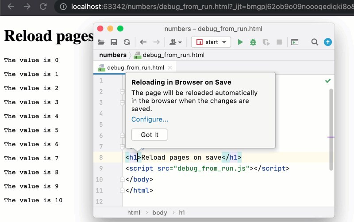Screen dimensions: 354x222
Task: Select the debug_from_run.html editor tab
Action: 135,68
